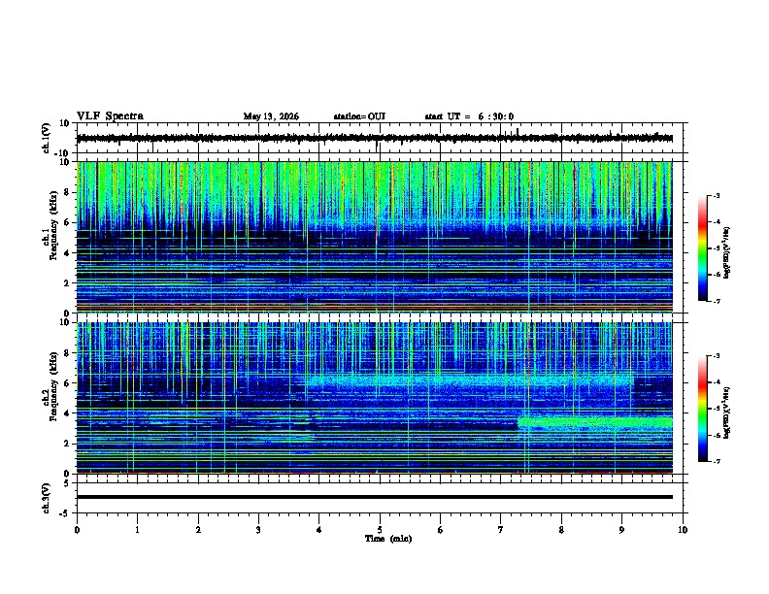Screen dimensions: 769x594
Task: Click the ch.2 spectrogram PSD colorbar
Action: 702,409
